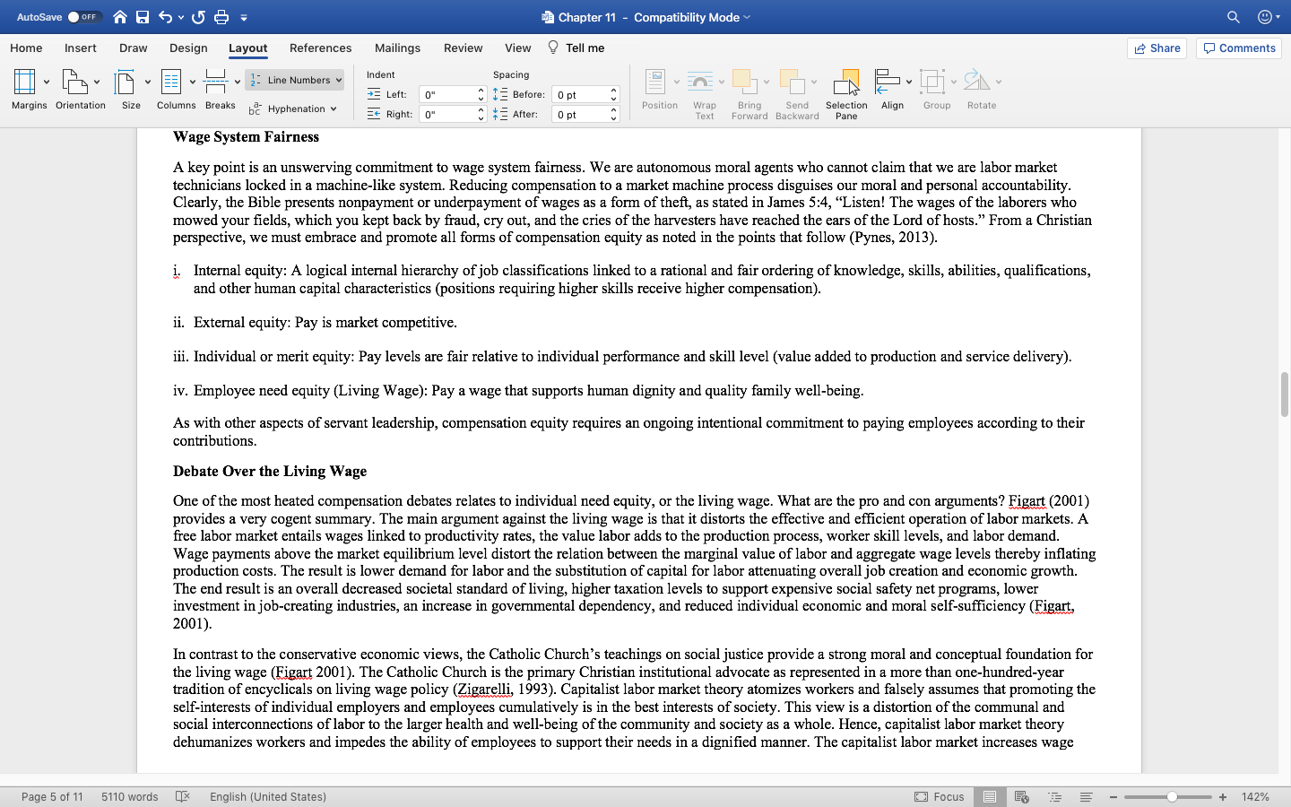Set the number of Columns

177,90
